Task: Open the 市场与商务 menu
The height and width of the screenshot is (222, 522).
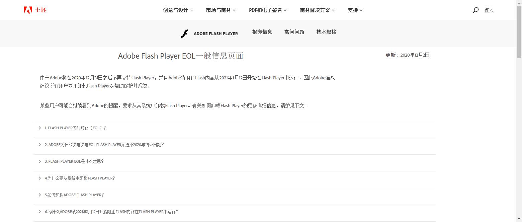Action: [221, 10]
